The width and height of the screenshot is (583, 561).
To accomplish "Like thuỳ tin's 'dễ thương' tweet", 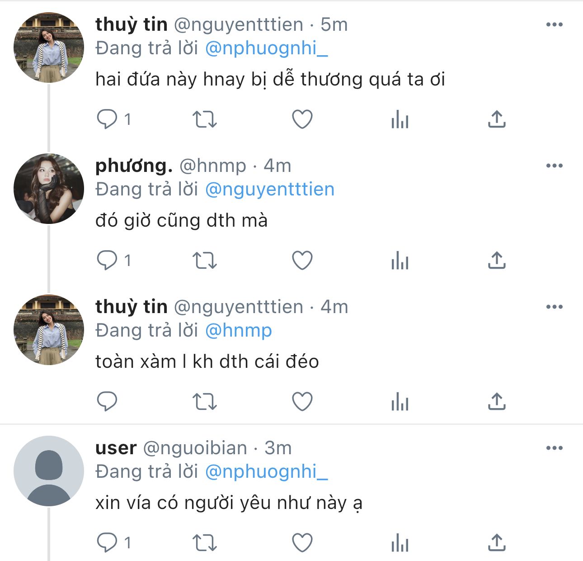I will [302, 119].
